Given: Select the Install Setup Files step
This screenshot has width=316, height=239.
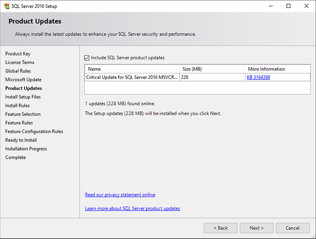Looking at the screenshot, I should click(x=23, y=97).
